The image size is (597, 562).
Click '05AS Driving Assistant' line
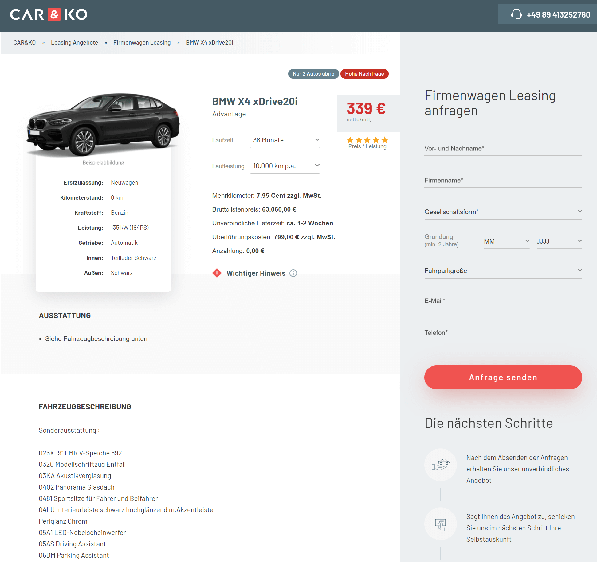click(72, 544)
